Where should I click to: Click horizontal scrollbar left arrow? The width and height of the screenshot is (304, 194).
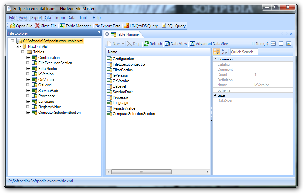coord(108,172)
